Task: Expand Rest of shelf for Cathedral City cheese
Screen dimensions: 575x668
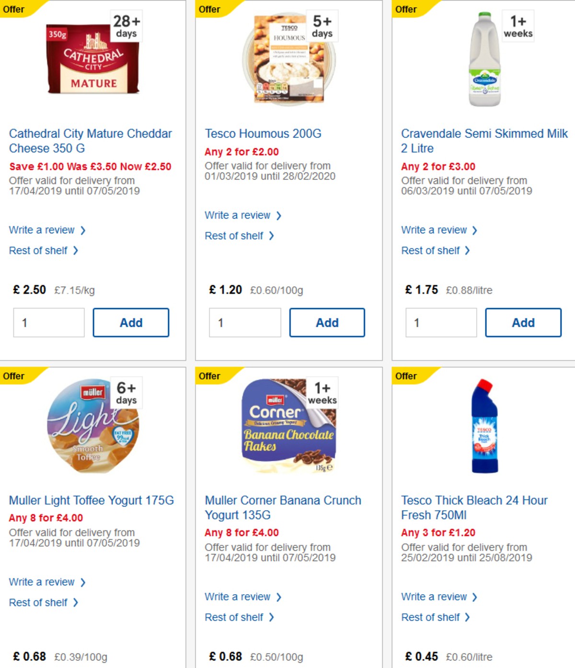Action: click(39, 250)
